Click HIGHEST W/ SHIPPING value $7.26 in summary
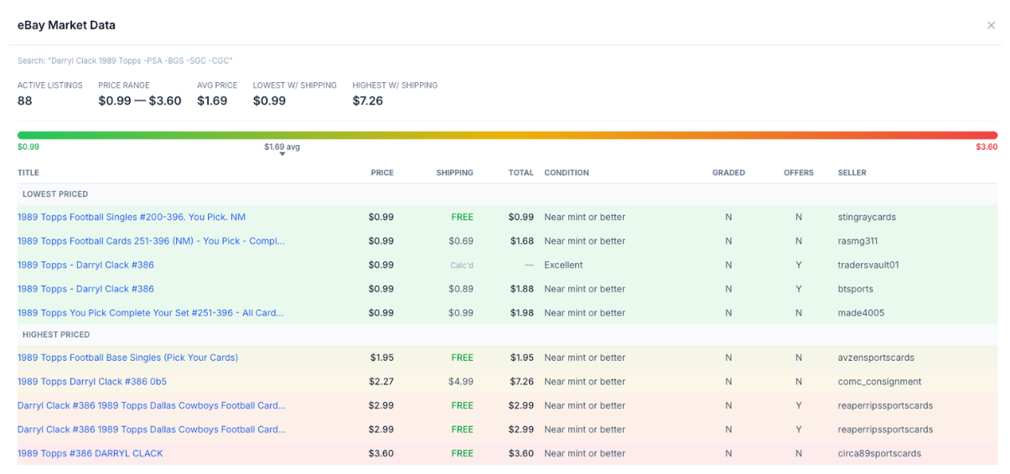 (368, 100)
